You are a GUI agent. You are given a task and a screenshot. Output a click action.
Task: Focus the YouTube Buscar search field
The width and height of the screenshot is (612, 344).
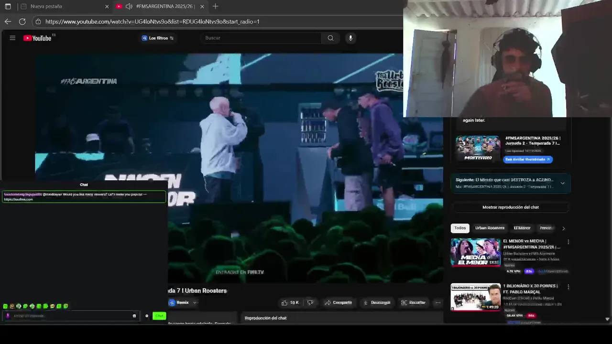262,38
